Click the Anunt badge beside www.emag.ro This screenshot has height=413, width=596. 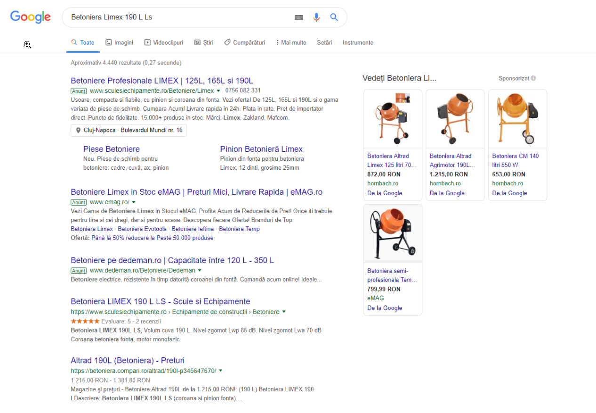(x=79, y=202)
